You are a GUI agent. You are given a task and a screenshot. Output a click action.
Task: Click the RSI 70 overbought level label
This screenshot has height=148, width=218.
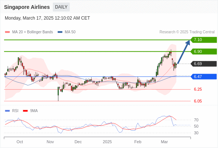tap(196, 120)
